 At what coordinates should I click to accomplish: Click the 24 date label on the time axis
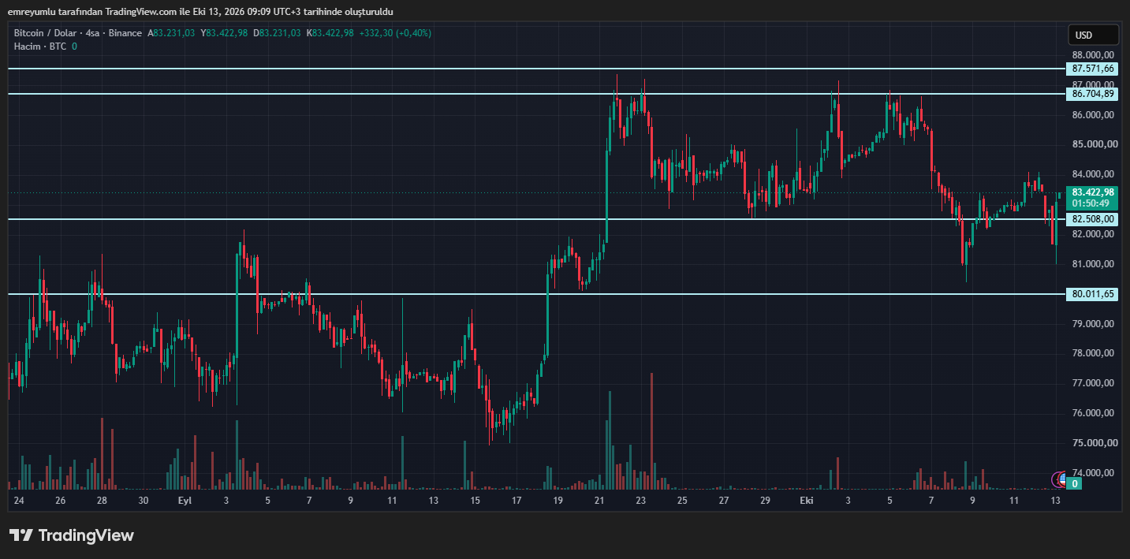click(x=19, y=501)
